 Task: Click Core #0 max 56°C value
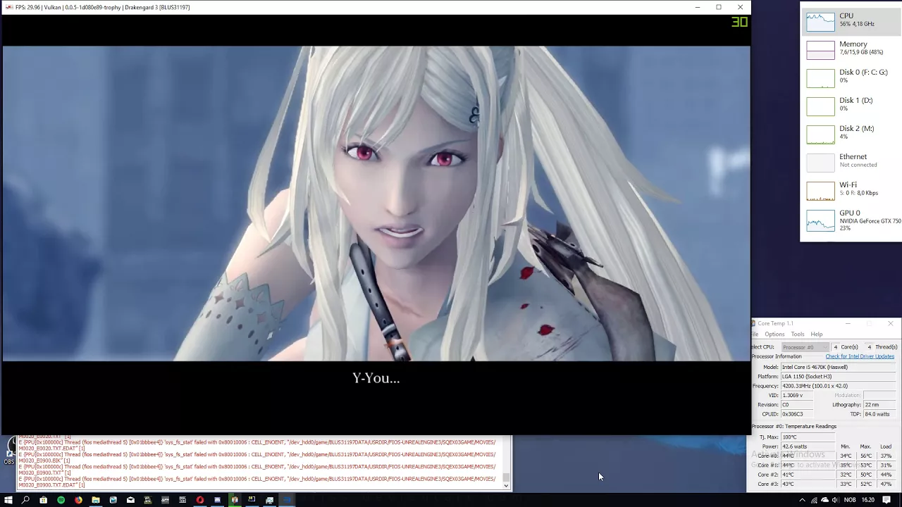click(865, 456)
